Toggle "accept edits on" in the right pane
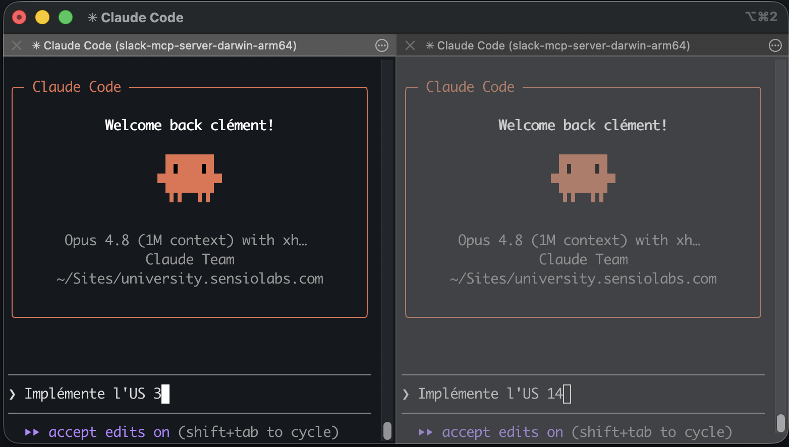Viewport: 789px width, 447px height. [502, 432]
